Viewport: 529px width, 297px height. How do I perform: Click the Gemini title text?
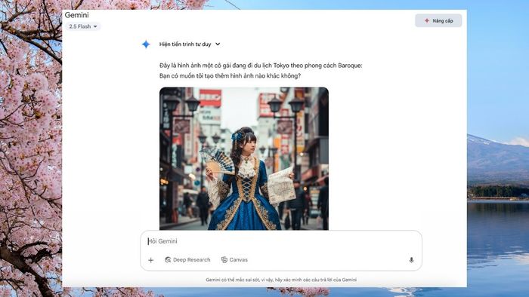76,15
